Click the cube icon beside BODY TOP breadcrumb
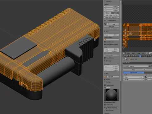Image resolution: width=152 pixels, height=114 pixels. (x=130, y=59)
